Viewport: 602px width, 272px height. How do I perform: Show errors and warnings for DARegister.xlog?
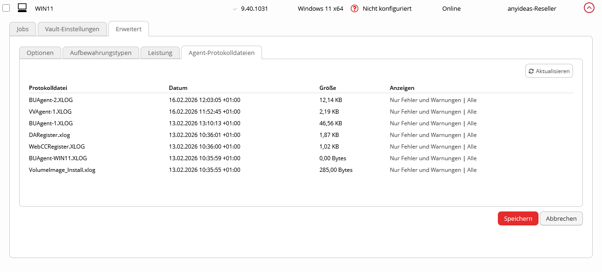click(x=425, y=135)
